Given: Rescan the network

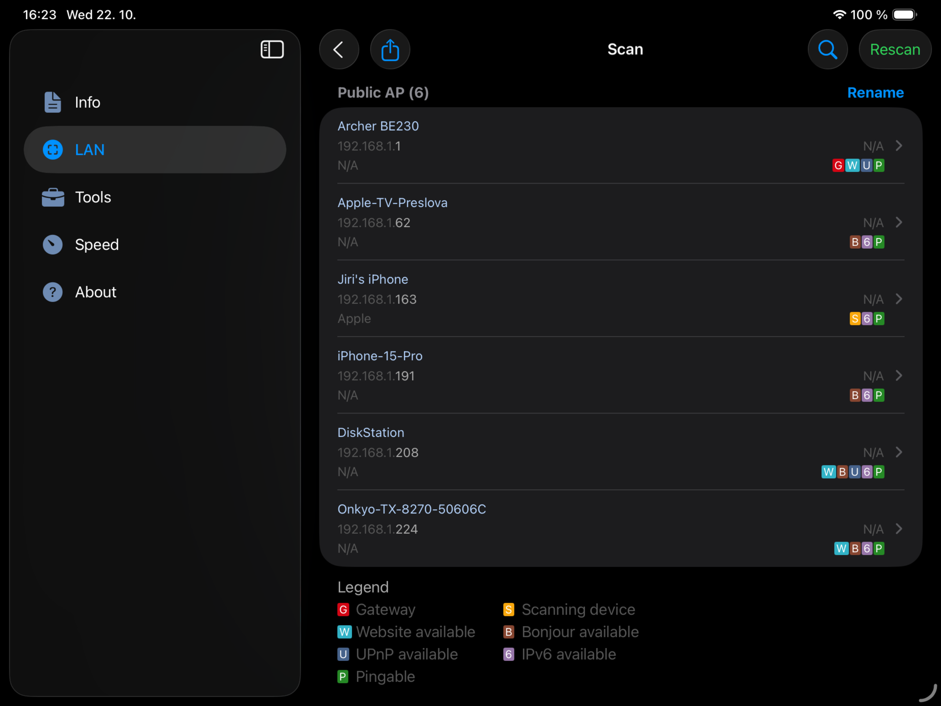Looking at the screenshot, I should click(895, 49).
